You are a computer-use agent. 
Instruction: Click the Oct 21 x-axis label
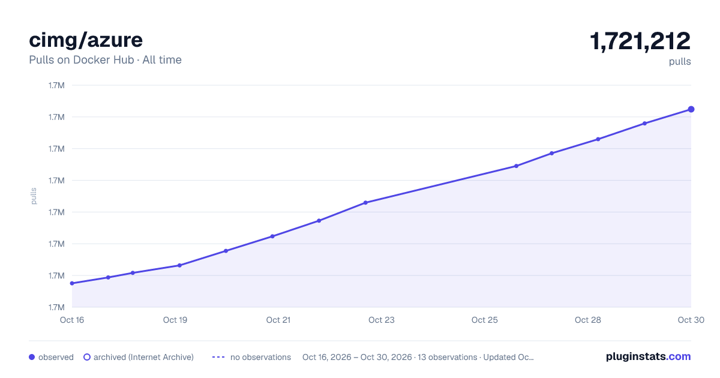(278, 320)
